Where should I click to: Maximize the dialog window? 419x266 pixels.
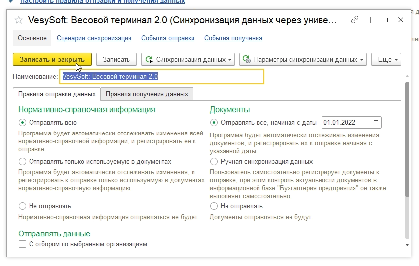(386, 20)
